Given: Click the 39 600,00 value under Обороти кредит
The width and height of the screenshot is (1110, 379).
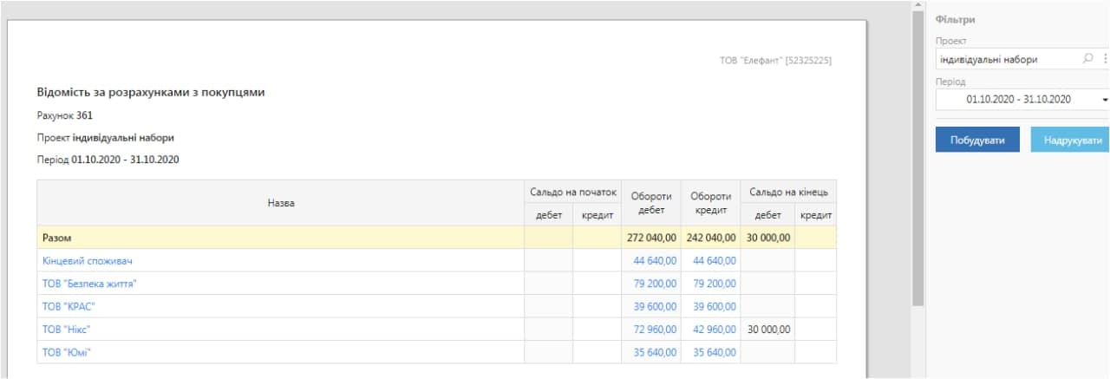Looking at the screenshot, I should (x=715, y=306).
